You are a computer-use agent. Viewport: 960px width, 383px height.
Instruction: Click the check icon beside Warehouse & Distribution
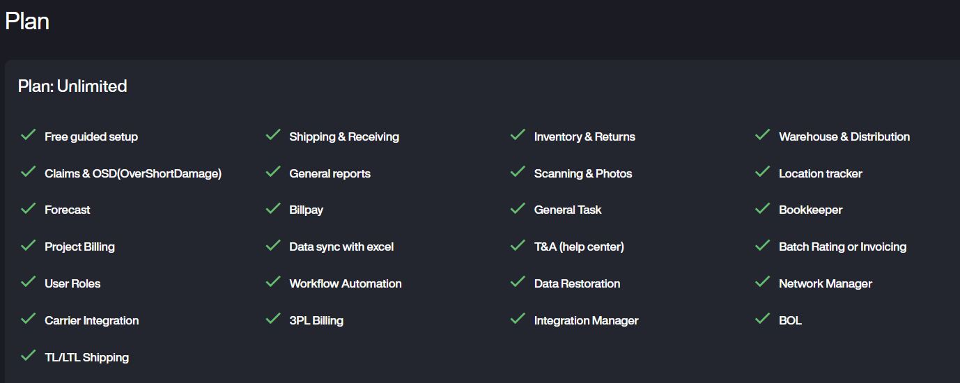[762, 135]
